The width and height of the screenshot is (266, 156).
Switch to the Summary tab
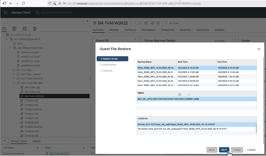(98, 30)
